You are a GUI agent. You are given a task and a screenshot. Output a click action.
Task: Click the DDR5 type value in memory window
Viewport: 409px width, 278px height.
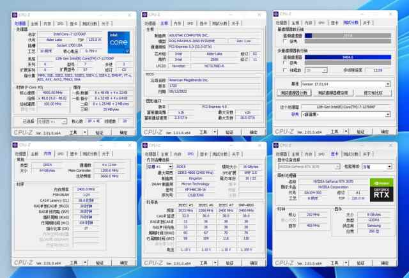(47, 165)
